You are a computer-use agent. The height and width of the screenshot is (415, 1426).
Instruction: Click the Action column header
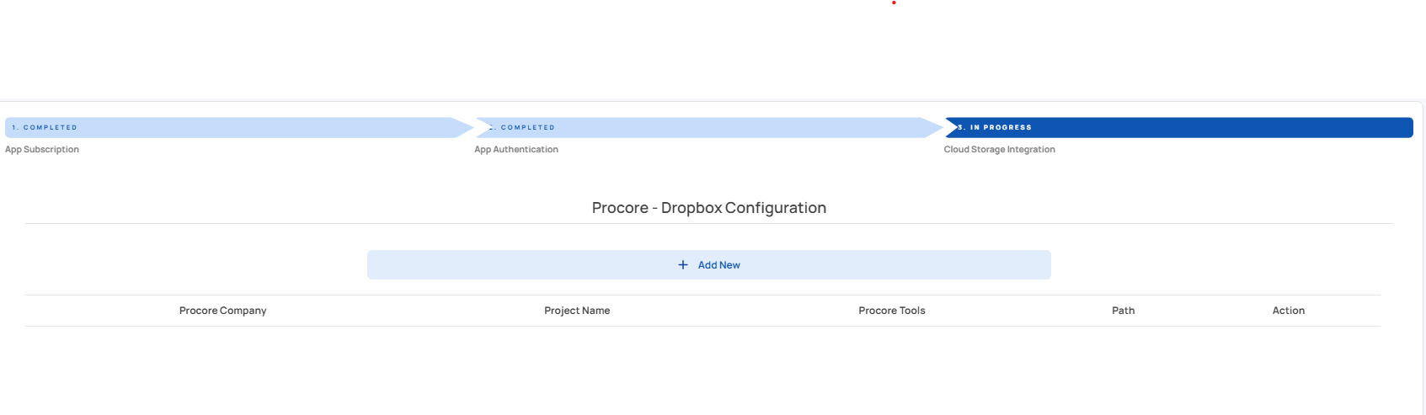coord(1288,311)
